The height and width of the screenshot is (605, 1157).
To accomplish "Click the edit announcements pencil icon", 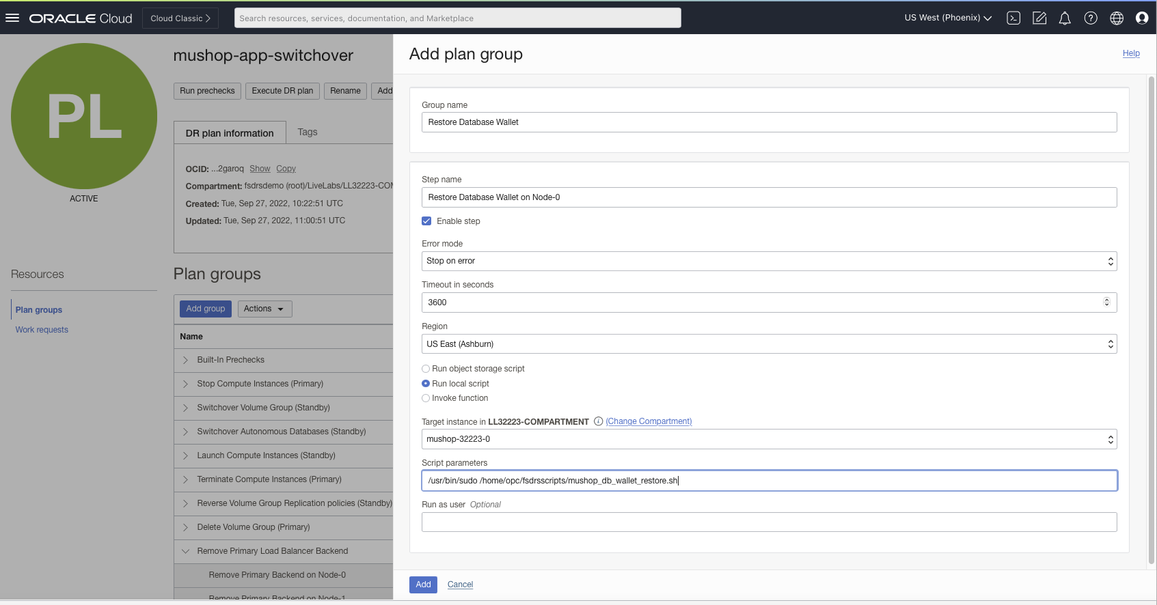I will click(1039, 18).
